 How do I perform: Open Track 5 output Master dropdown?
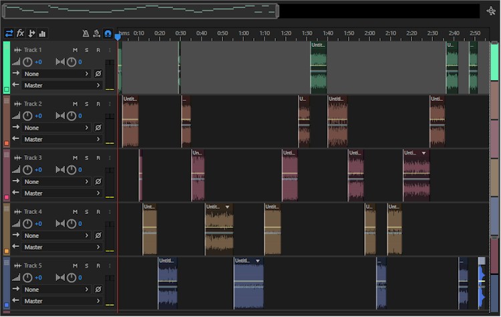coord(62,301)
